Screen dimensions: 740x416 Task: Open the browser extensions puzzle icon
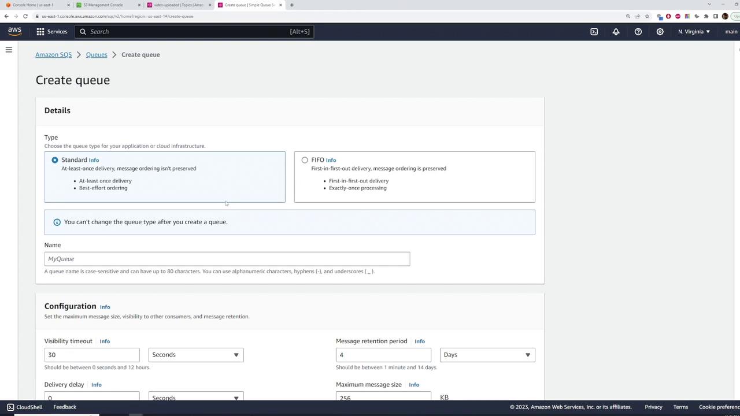coord(706,16)
